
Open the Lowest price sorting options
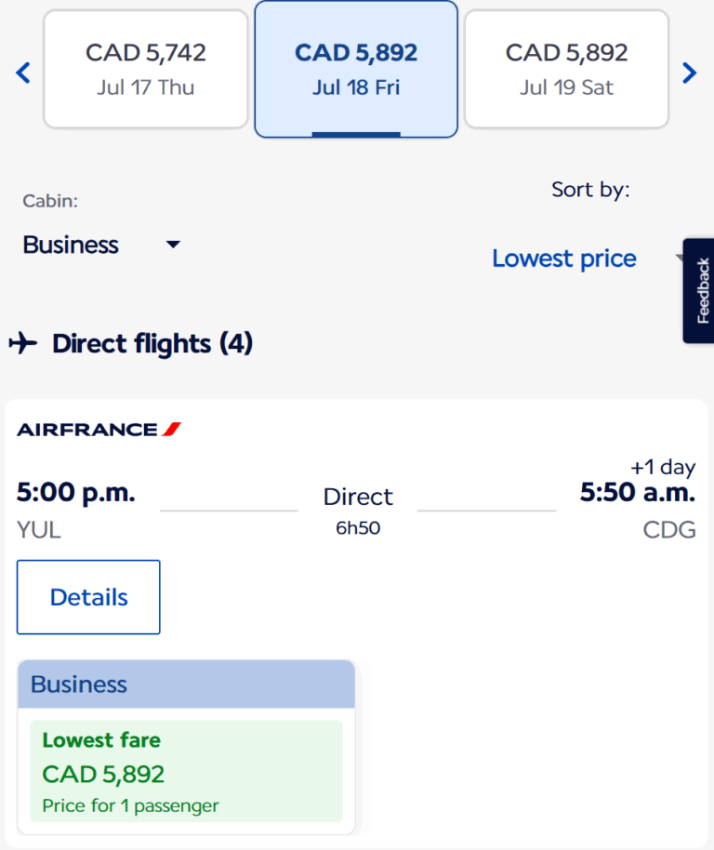pos(563,259)
